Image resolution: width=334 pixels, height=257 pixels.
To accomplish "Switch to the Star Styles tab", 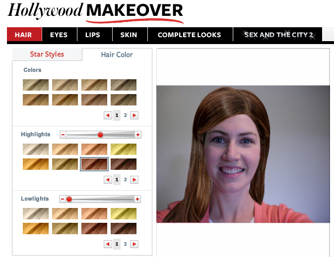I will coord(47,54).
